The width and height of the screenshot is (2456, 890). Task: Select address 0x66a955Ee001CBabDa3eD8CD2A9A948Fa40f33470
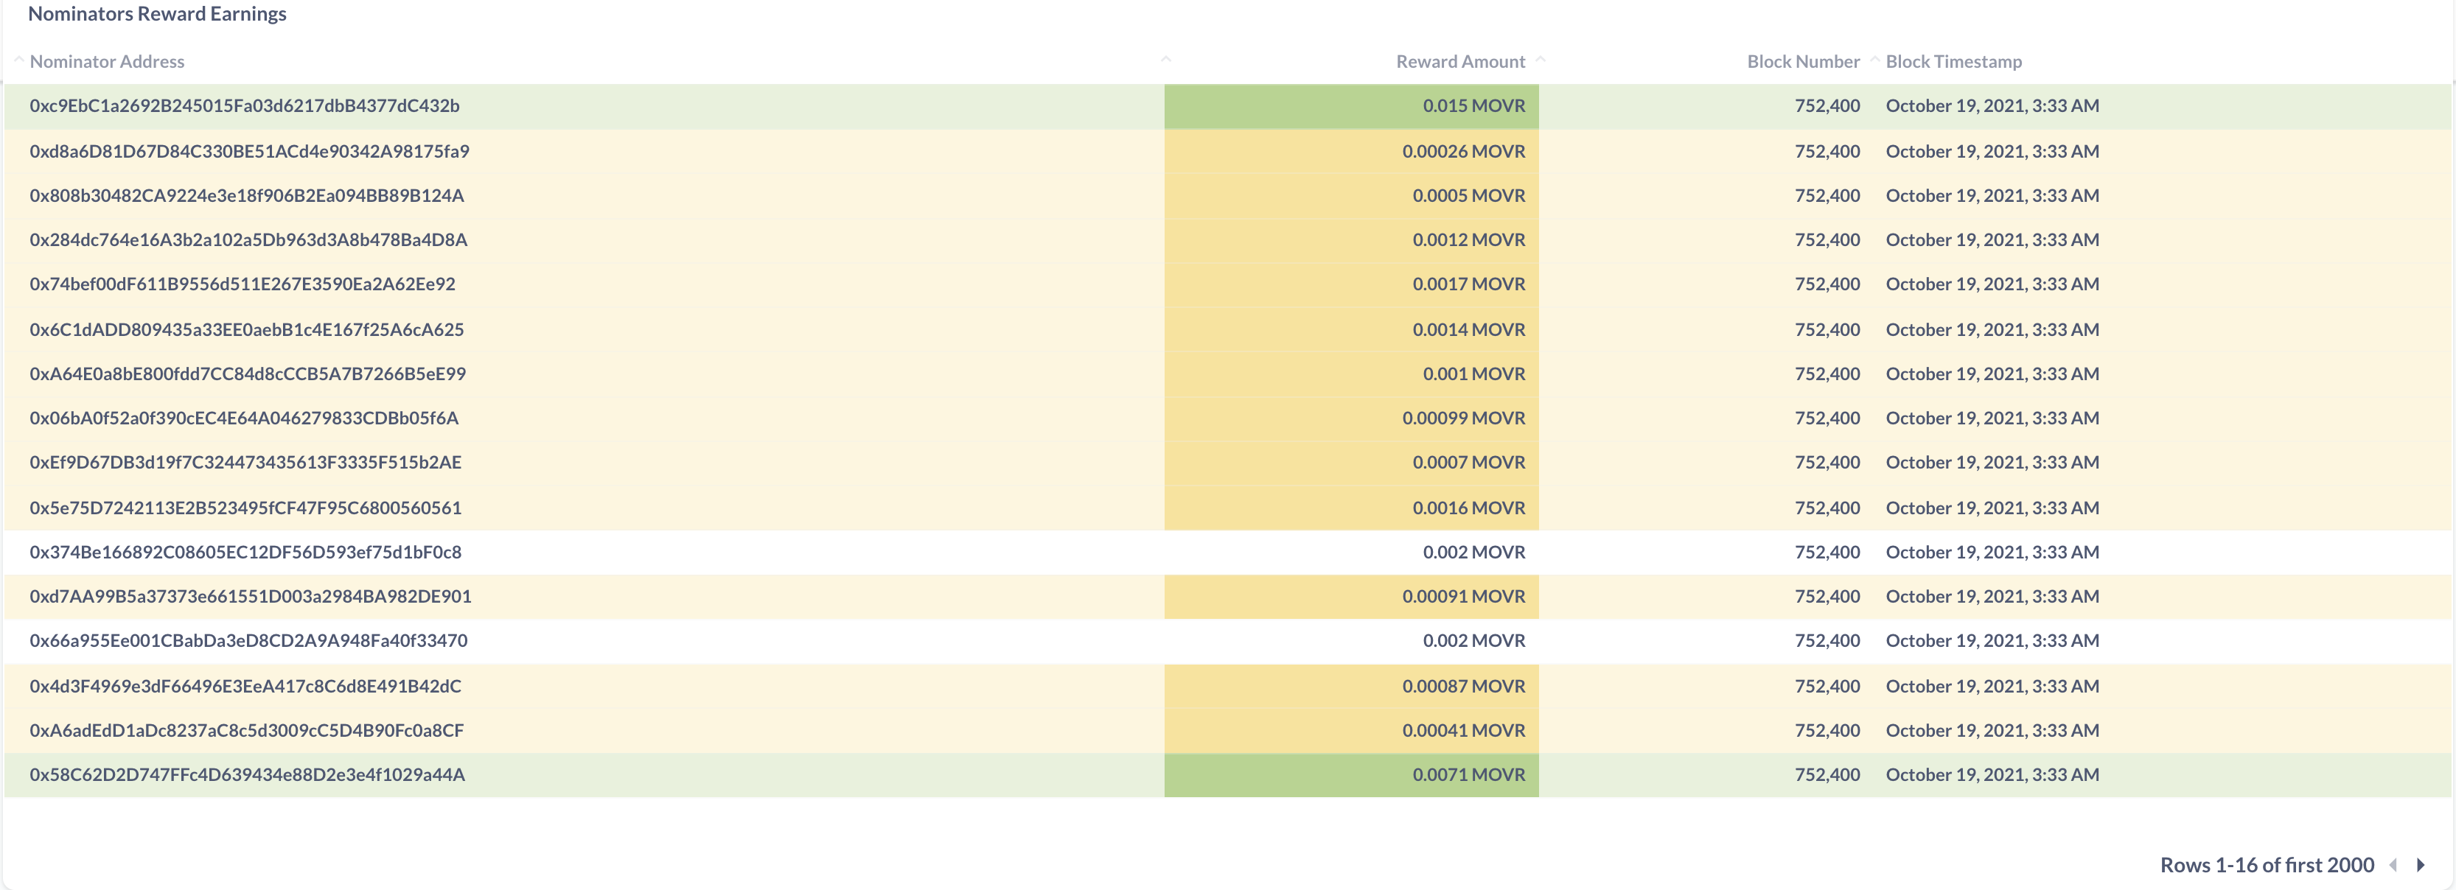[x=248, y=640]
